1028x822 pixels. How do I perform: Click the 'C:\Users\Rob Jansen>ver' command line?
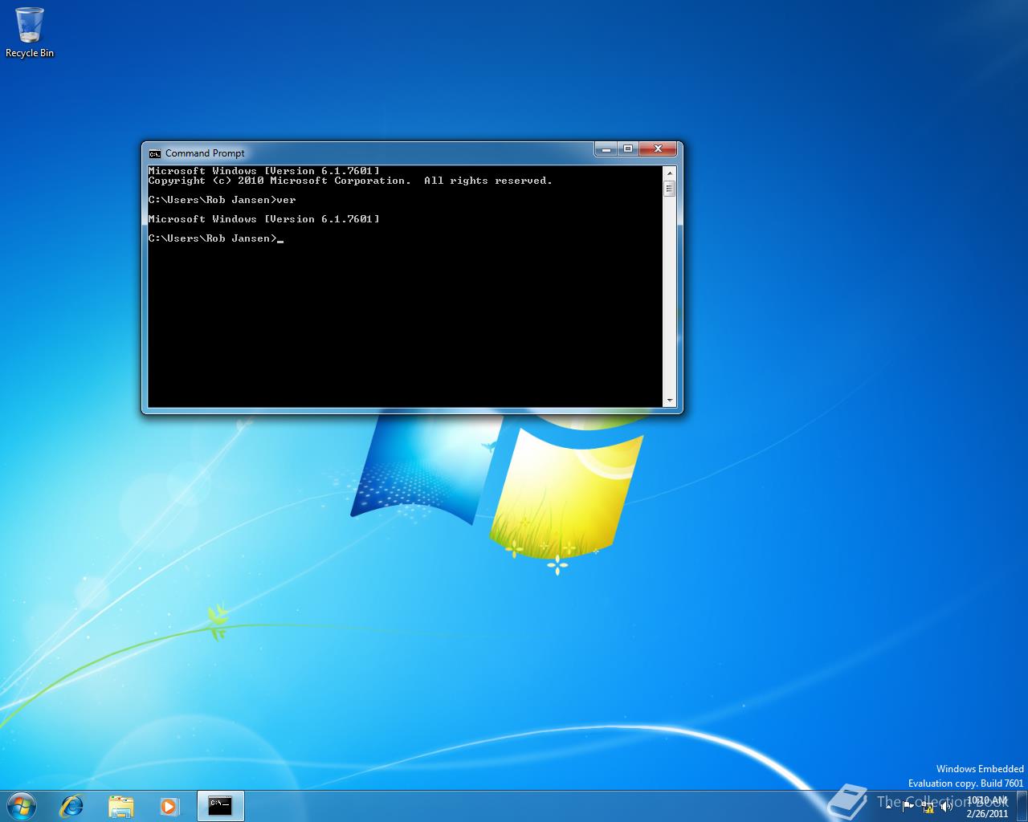222,200
